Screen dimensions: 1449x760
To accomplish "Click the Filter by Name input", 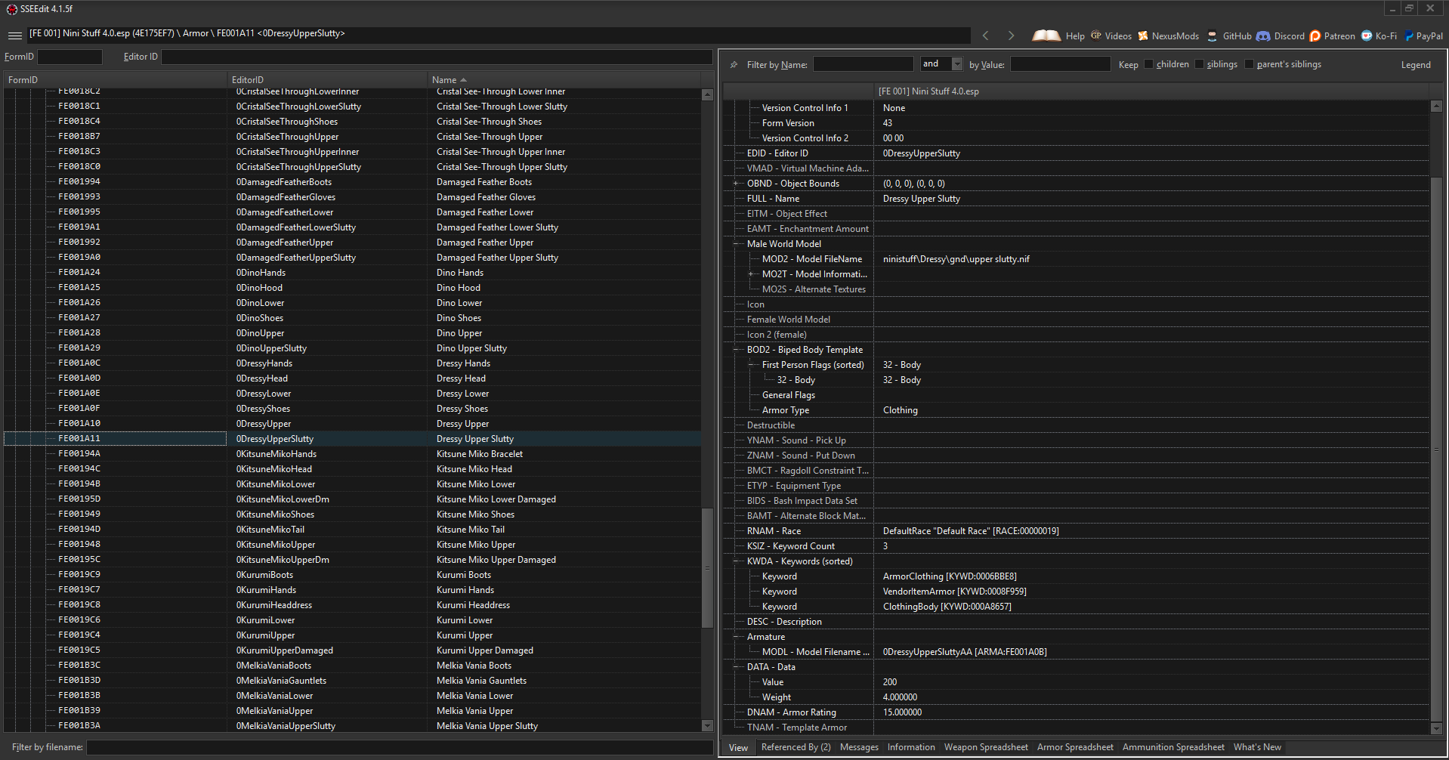I will pyautogui.click(x=863, y=64).
